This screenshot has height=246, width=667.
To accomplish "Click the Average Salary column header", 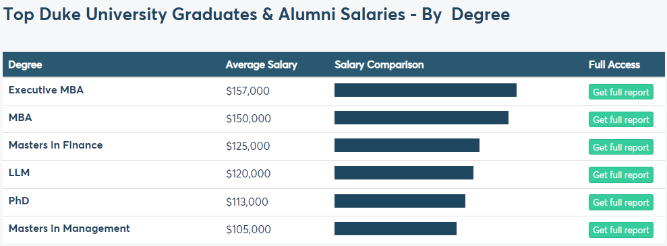I will pos(262,65).
